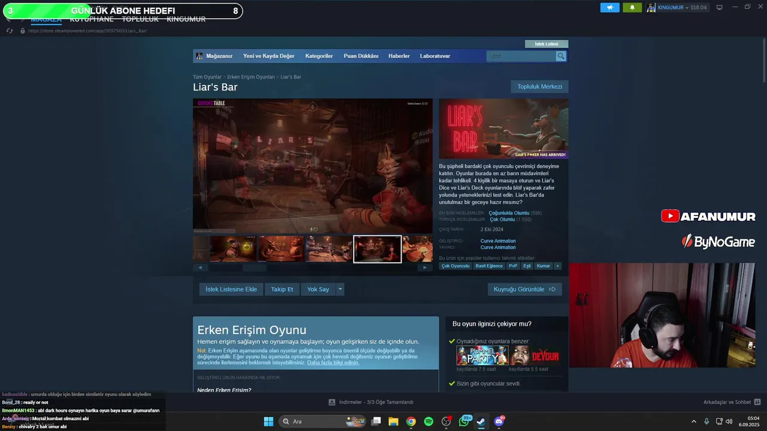Select Kumar tag
The image size is (767, 431).
[543, 266]
